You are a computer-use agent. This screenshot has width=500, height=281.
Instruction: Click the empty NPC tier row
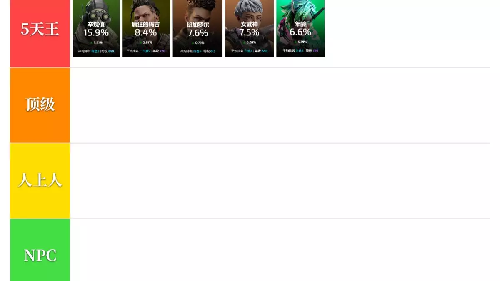[280, 250]
